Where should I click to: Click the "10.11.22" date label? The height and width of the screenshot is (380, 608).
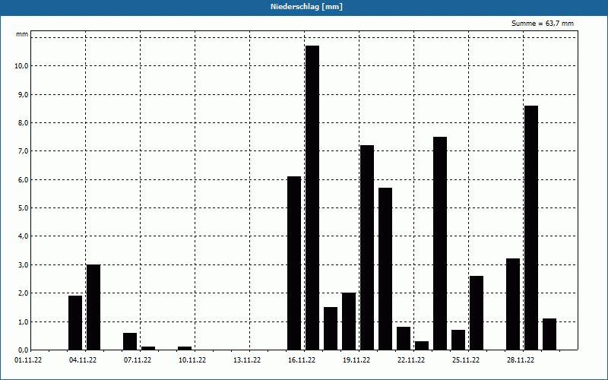192,360
